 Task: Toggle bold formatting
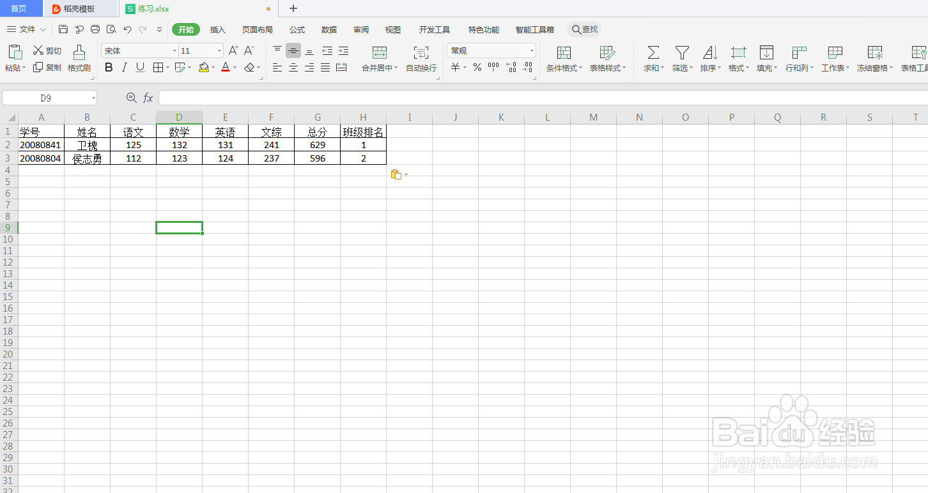pyautogui.click(x=109, y=67)
